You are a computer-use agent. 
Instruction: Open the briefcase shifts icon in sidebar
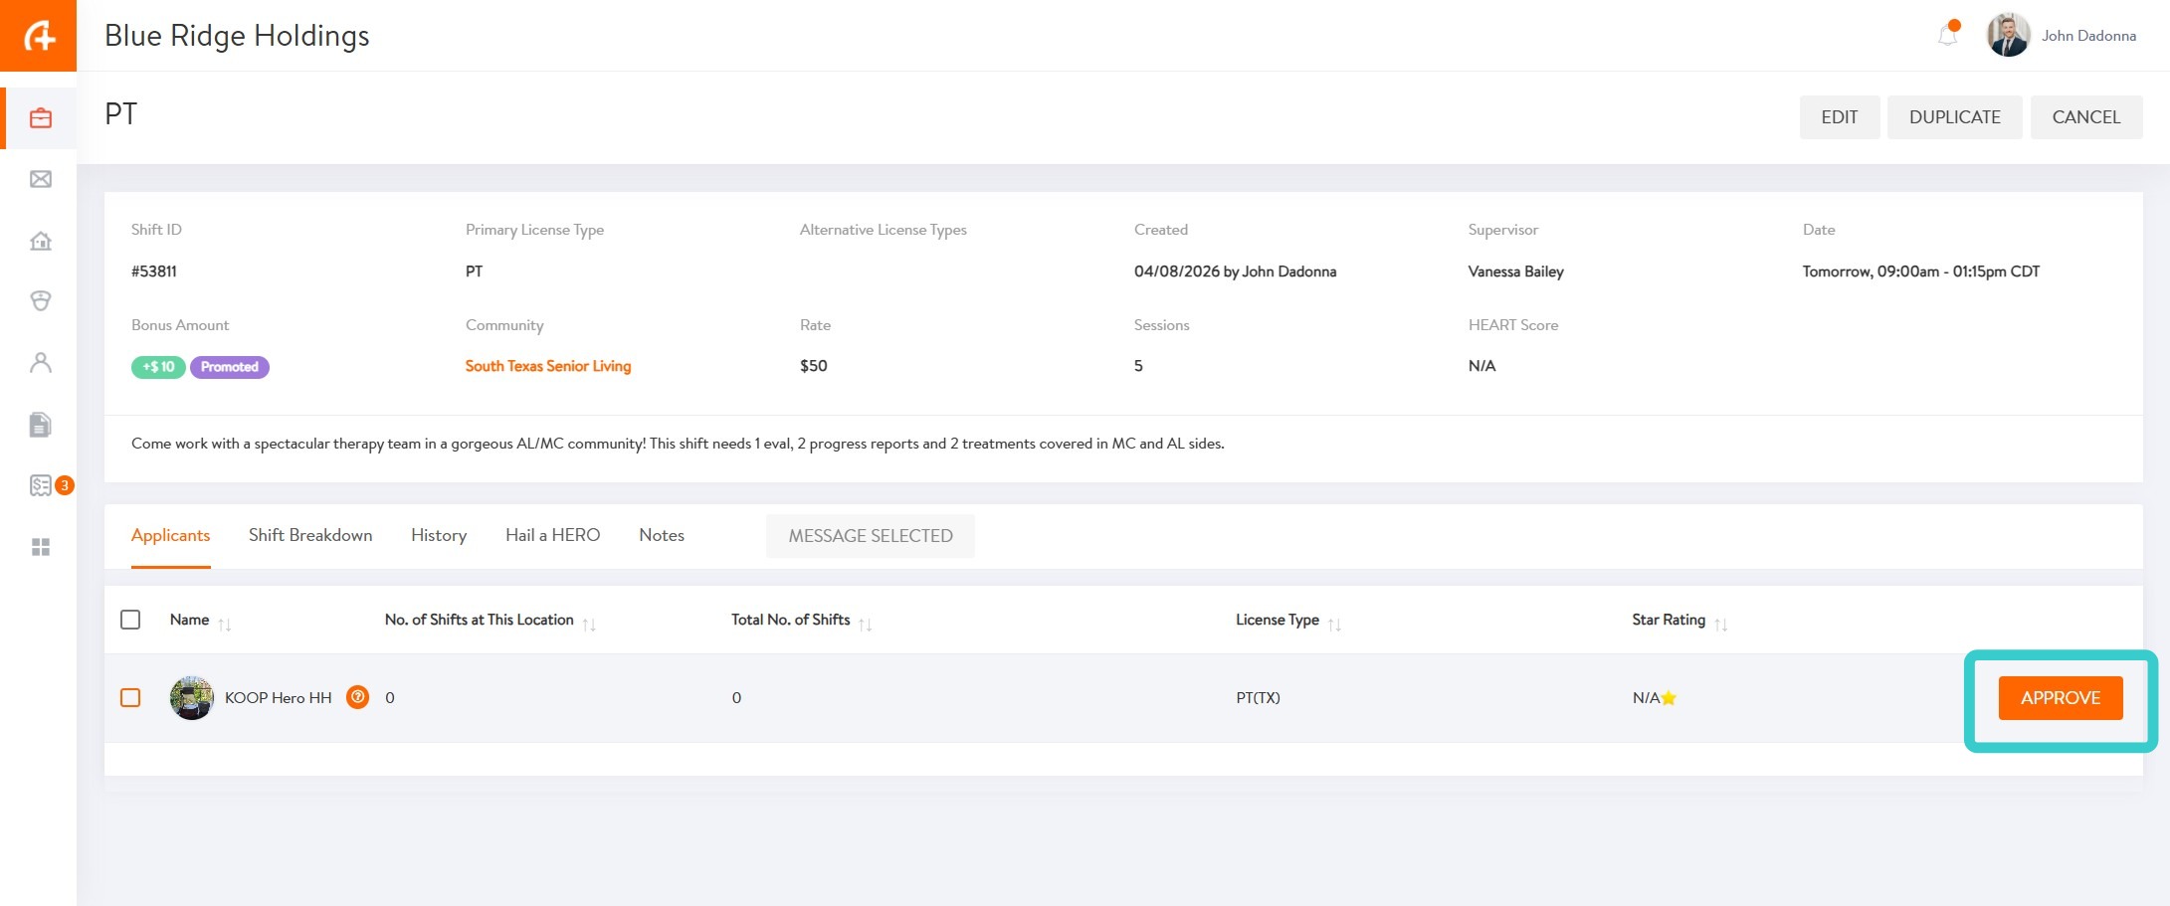tap(41, 118)
